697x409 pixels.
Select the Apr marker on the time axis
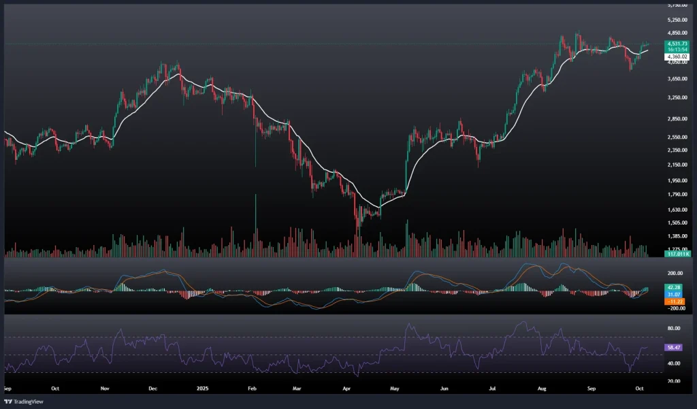pos(346,389)
